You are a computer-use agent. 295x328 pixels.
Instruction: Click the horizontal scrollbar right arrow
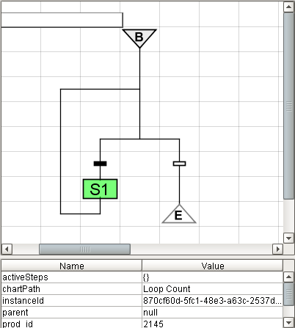tap(278, 249)
